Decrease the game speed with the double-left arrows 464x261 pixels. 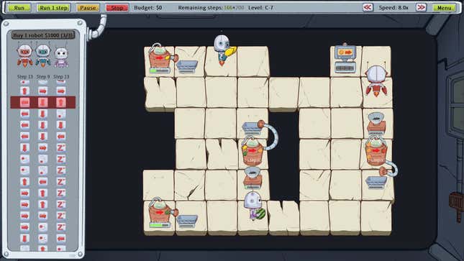coord(368,8)
